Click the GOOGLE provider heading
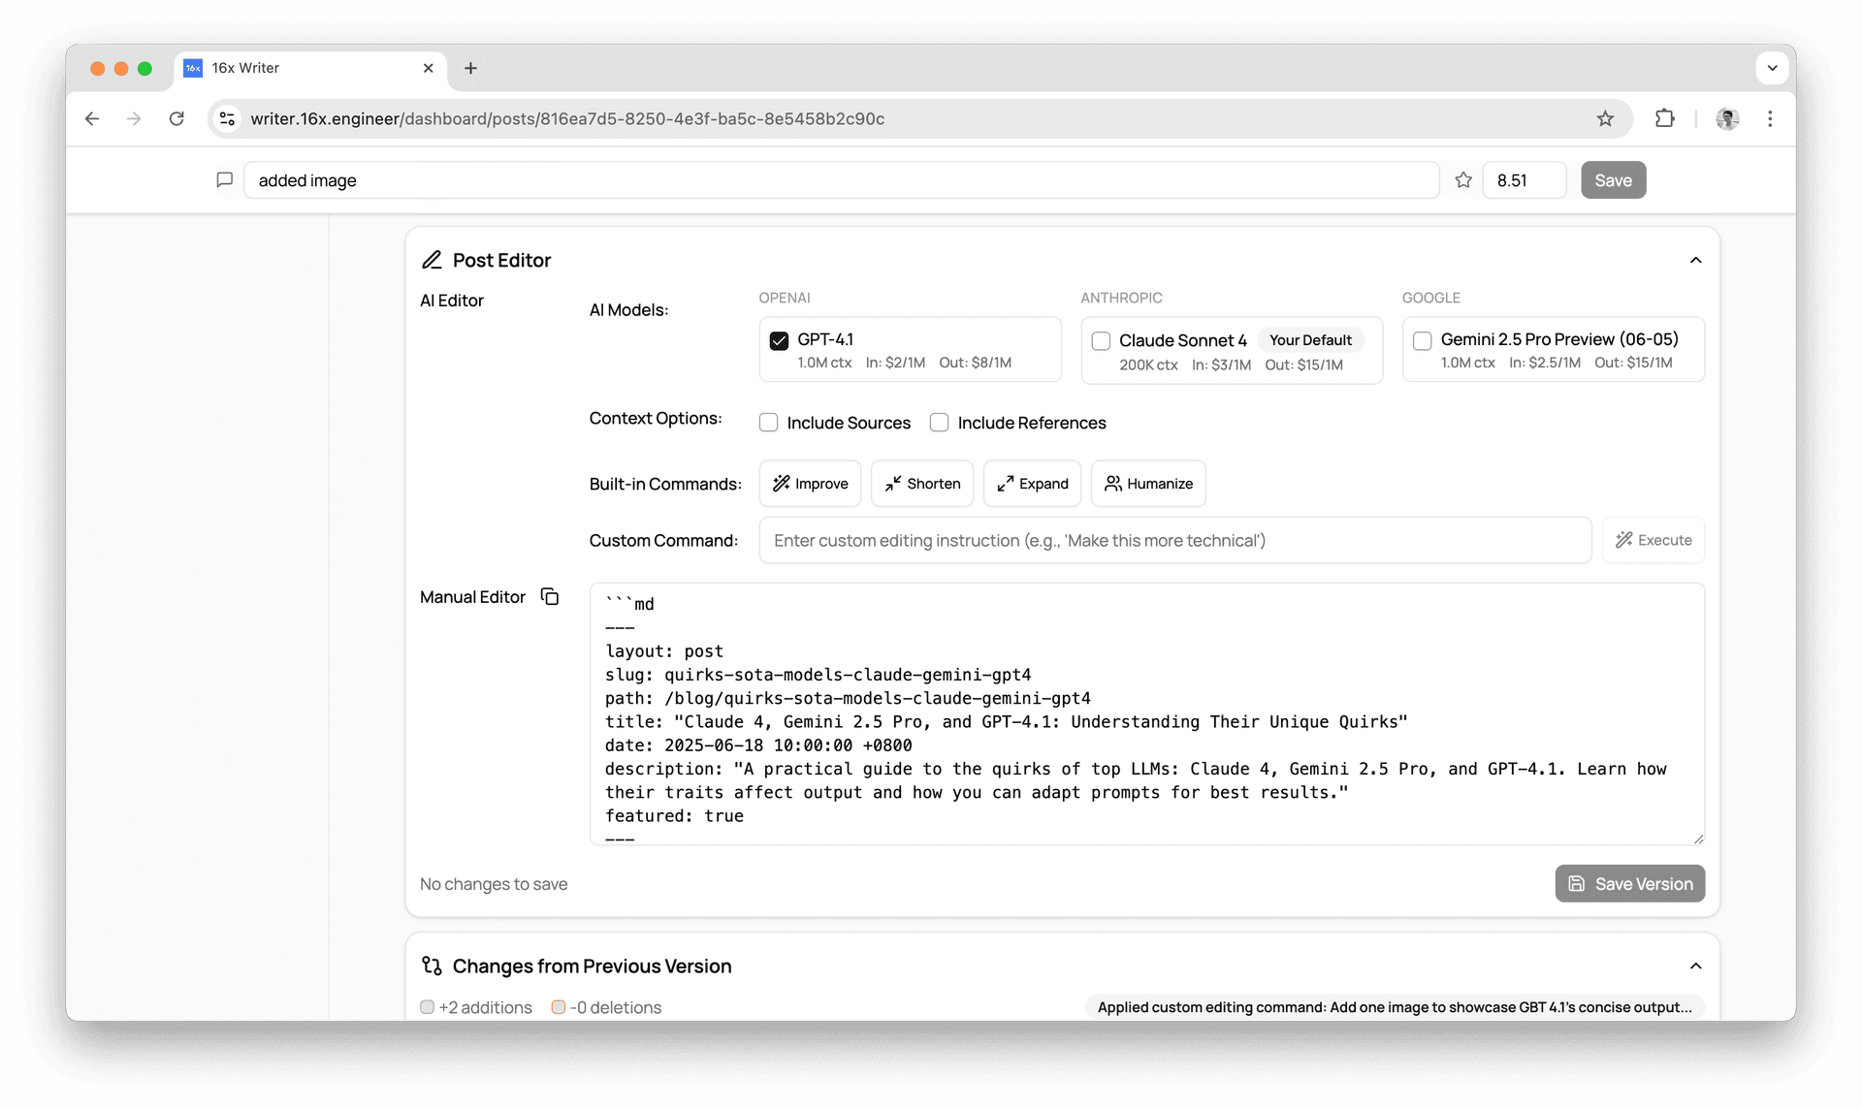The height and width of the screenshot is (1108, 1862). tap(1430, 298)
